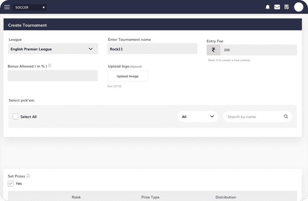Open the user profile avatar
The width and height of the screenshot is (308, 201).
tap(299, 7)
